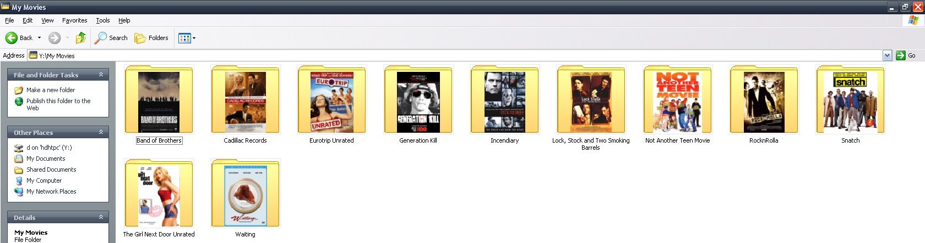Click the RocknRolla name label
This screenshot has width=925, height=243.
point(764,140)
